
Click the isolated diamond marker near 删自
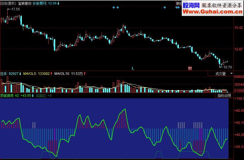coord(165,8)
